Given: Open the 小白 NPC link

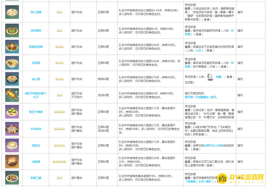Looking at the screenshot, I should (199, 50).
